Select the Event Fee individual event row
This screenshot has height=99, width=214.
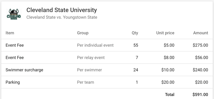(x=107, y=45)
